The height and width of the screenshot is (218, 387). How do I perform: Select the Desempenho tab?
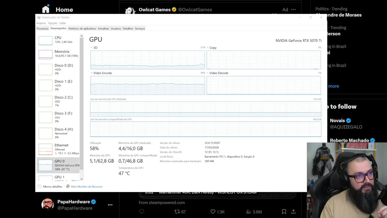click(x=58, y=28)
